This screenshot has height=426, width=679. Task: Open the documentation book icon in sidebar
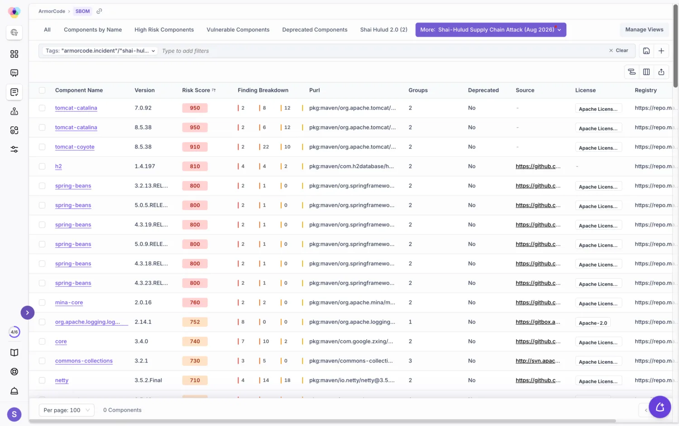point(14,353)
